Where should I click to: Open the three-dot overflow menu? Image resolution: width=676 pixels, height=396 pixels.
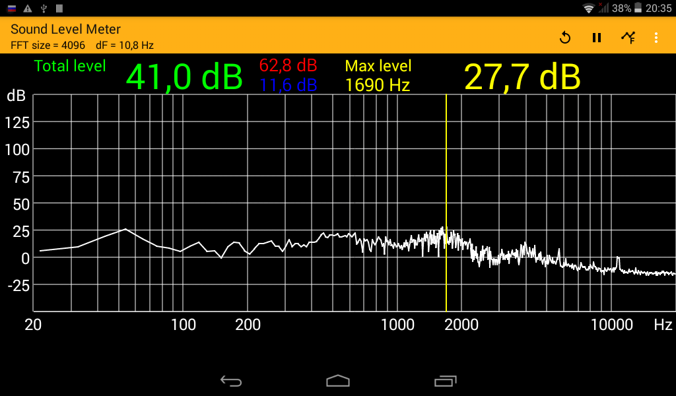pyautogui.click(x=656, y=38)
